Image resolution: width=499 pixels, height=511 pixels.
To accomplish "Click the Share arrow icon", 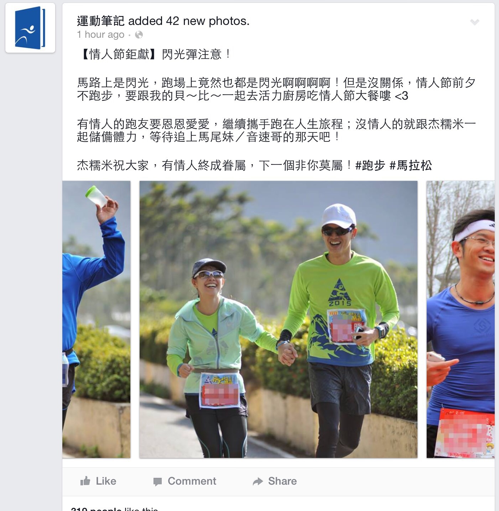I will pos(258,481).
